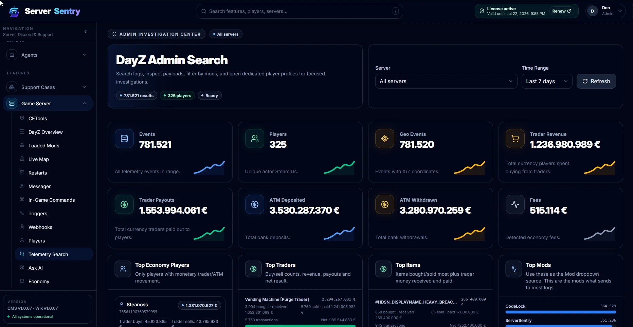This screenshot has height=327, width=633.
Task: Click the Support Cases icon in sidebar
Action: point(12,87)
